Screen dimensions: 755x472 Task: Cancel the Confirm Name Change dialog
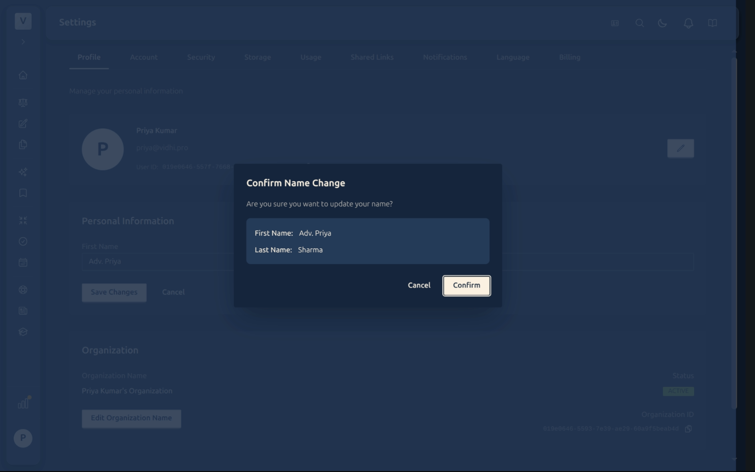point(419,285)
